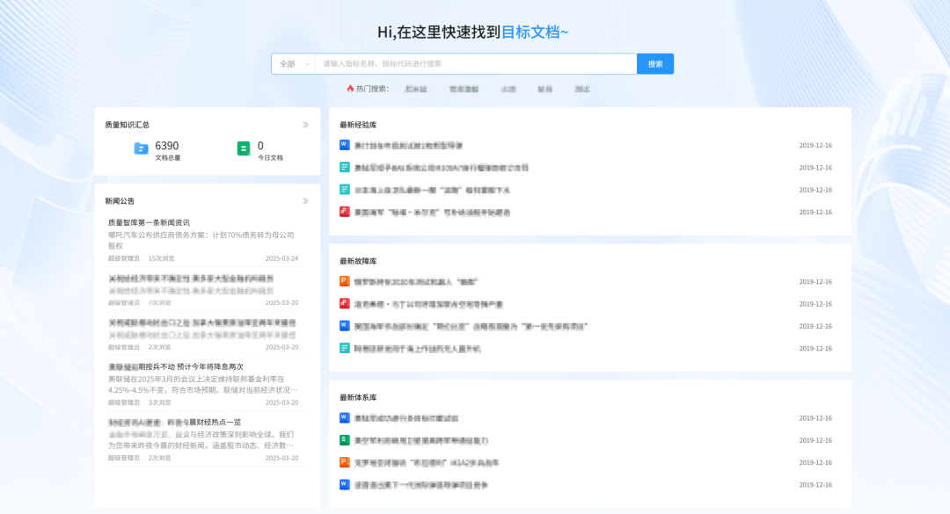This screenshot has width=950, height=514.
Task: Click the Word icon on the third 最新故障库 entry
Action: click(342, 326)
